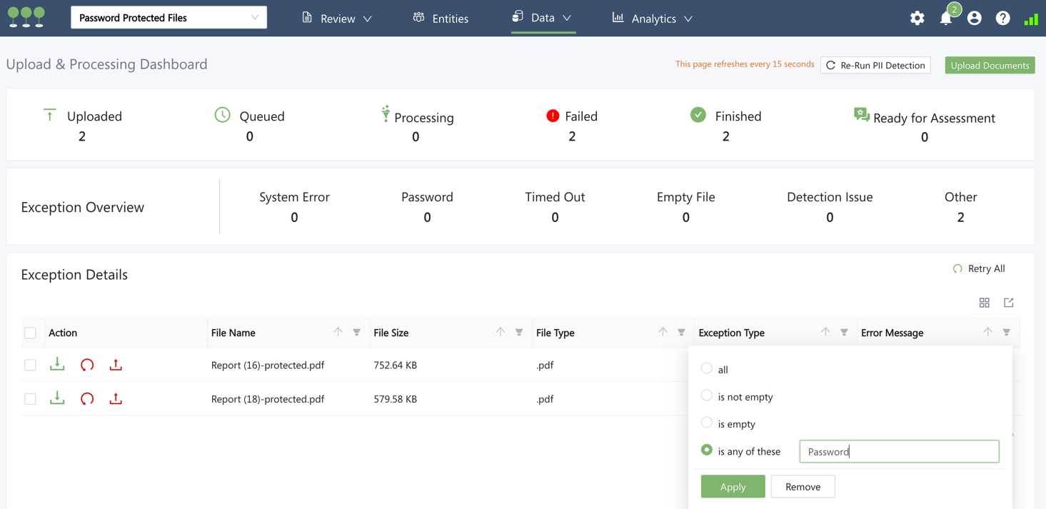Viewport: 1046px width, 509px height.
Task: Click the Upload Documents button
Action: [990, 66]
